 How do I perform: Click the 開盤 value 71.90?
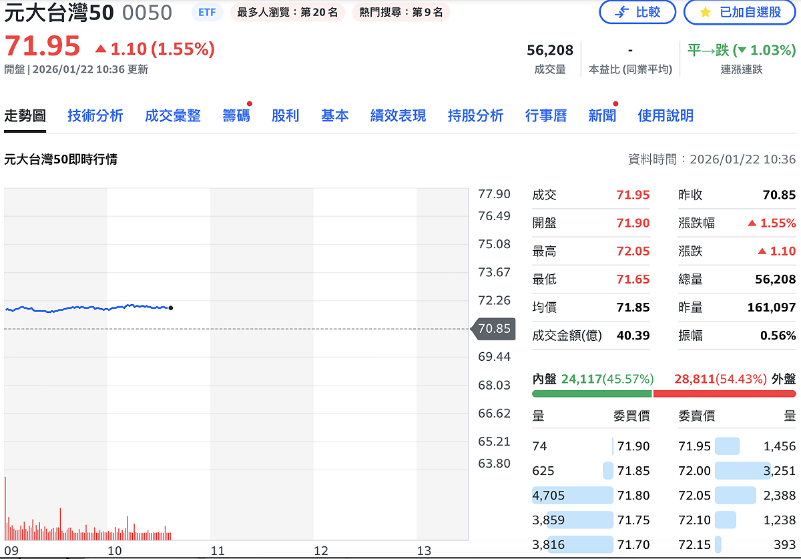click(x=633, y=223)
